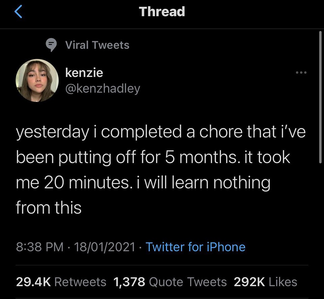Open the @kenzhadley handle
Viewport: 324px width, 299px height.
[x=102, y=88]
